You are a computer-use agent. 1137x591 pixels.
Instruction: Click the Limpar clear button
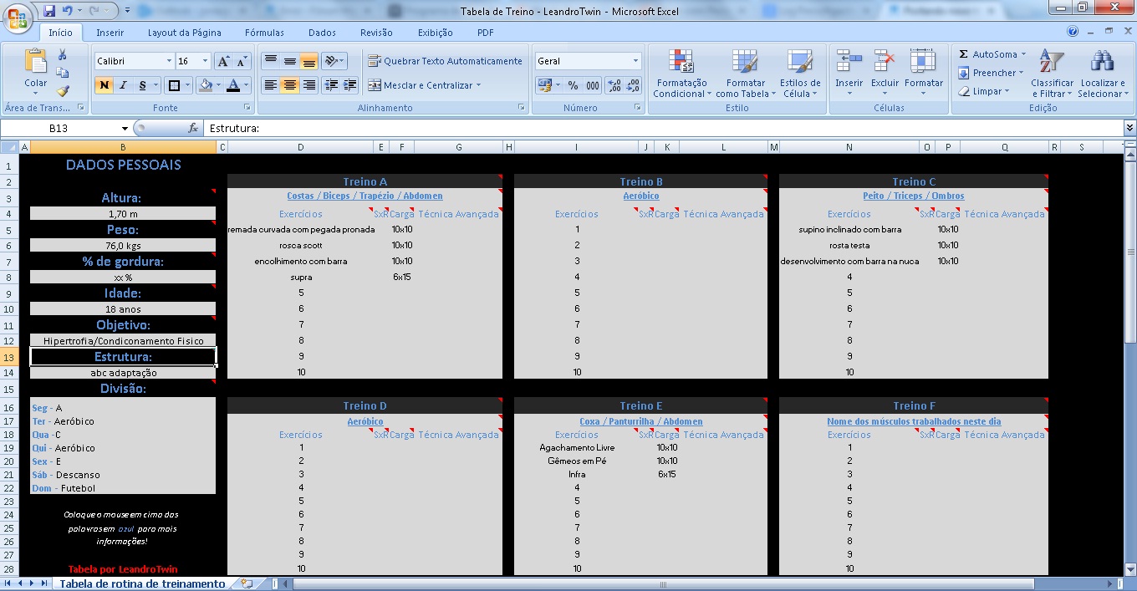tap(985, 91)
